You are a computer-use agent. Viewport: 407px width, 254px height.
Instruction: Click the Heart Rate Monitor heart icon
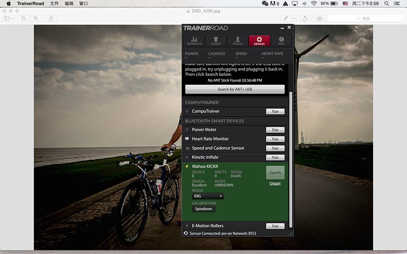tap(187, 139)
